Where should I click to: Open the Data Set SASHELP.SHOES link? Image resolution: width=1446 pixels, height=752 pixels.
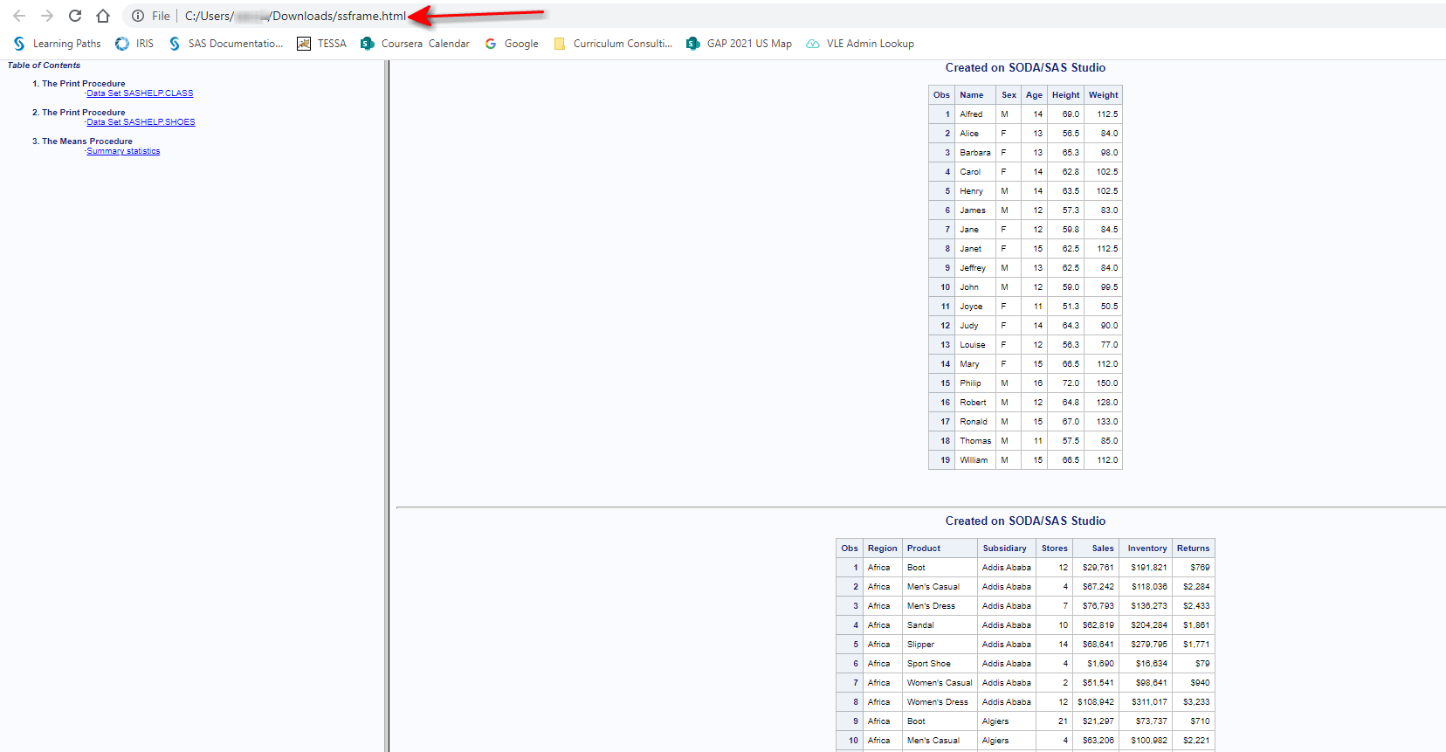coord(141,122)
